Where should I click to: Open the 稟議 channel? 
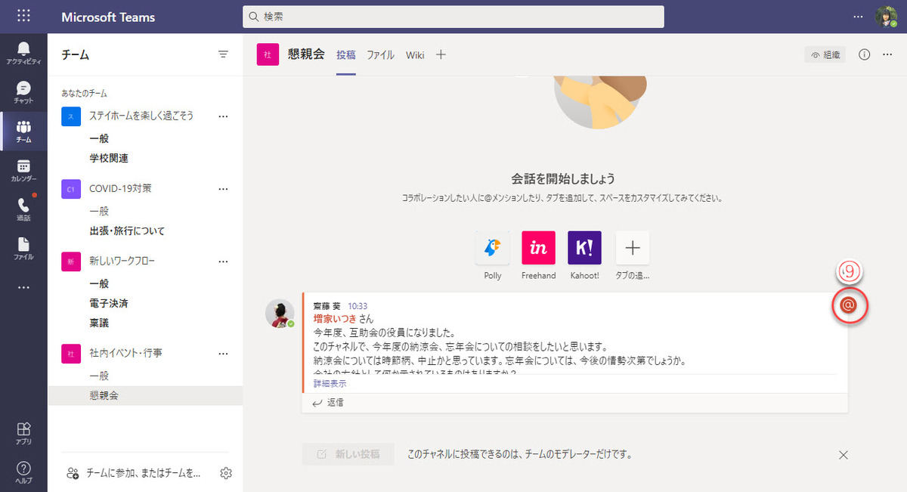(x=99, y=323)
